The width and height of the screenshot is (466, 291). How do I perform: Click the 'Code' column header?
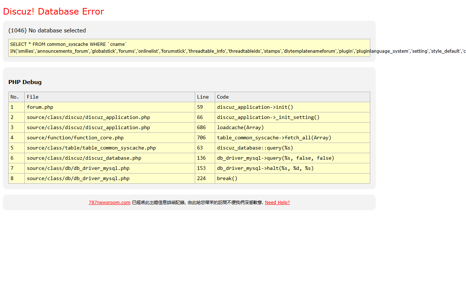tap(292, 97)
